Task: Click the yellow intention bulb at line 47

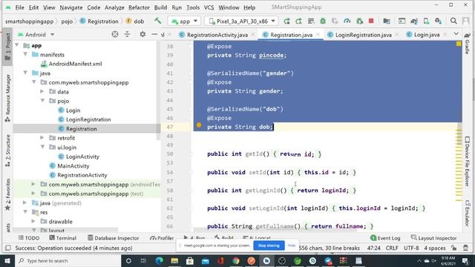Action: 199,125
